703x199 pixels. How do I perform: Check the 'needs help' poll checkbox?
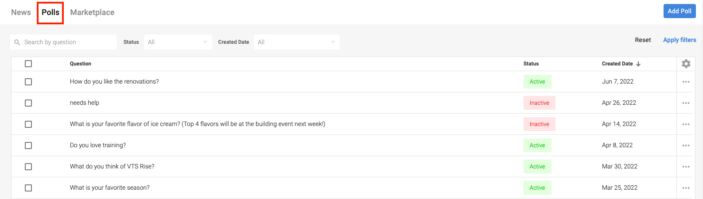[x=28, y=103]
